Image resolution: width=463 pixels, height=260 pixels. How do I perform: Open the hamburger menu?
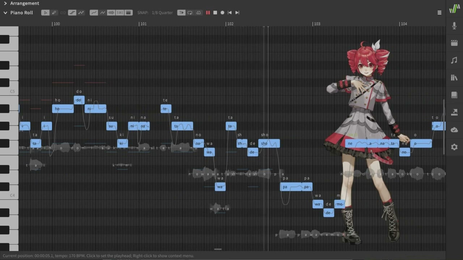pyautogui.click(x=439, y=13)
